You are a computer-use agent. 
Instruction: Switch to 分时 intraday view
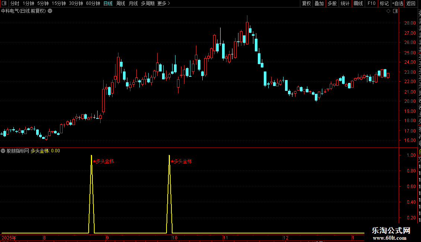click(x=15, y=3)
